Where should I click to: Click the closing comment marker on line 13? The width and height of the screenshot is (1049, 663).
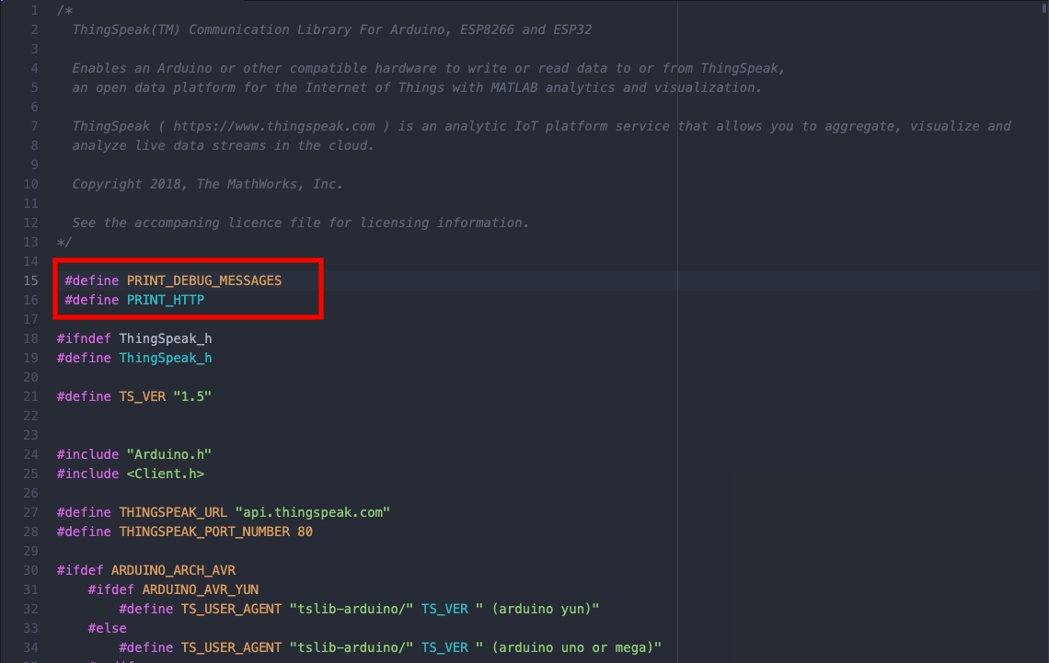tap(64, 242)
